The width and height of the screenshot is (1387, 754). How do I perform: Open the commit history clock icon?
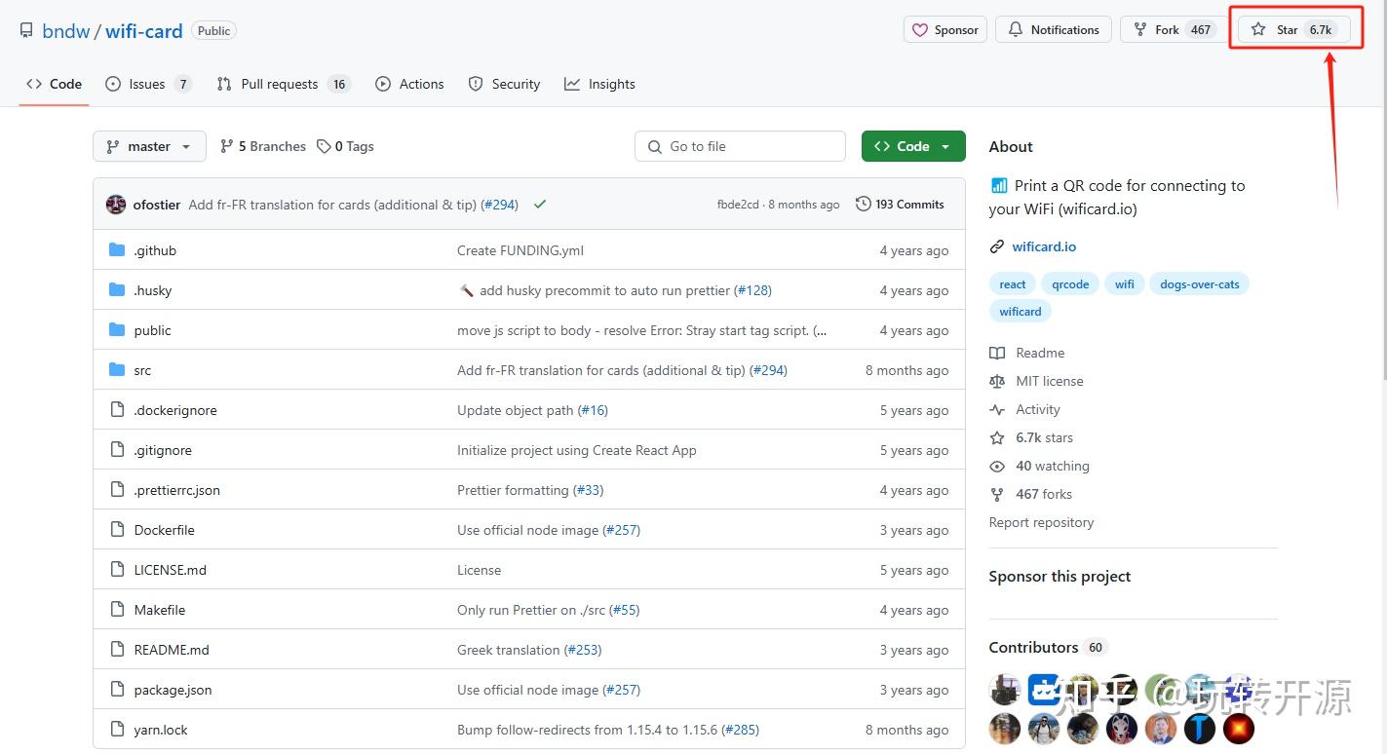[x=863, y=205]
